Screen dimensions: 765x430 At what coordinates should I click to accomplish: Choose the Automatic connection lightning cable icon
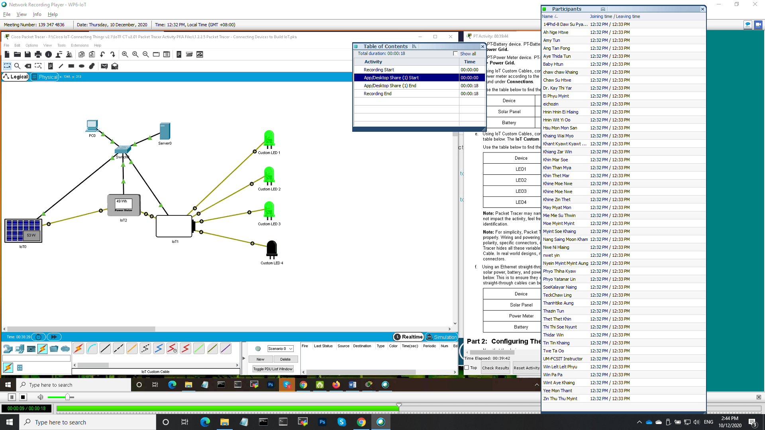78,348
